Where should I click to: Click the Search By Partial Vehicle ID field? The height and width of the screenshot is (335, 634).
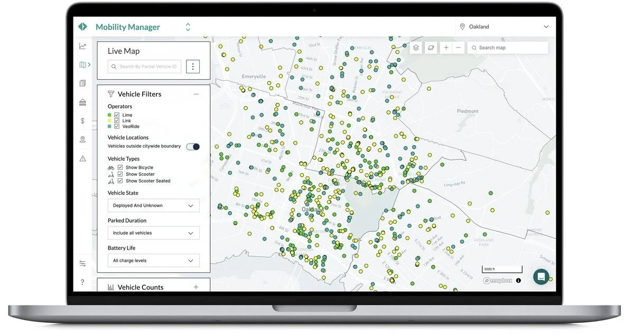click(x=145, y=66)
